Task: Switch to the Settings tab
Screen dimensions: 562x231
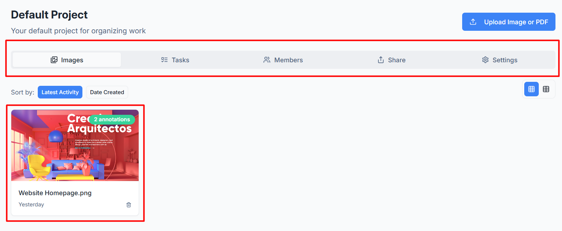Action: click(x=500, y=60)
